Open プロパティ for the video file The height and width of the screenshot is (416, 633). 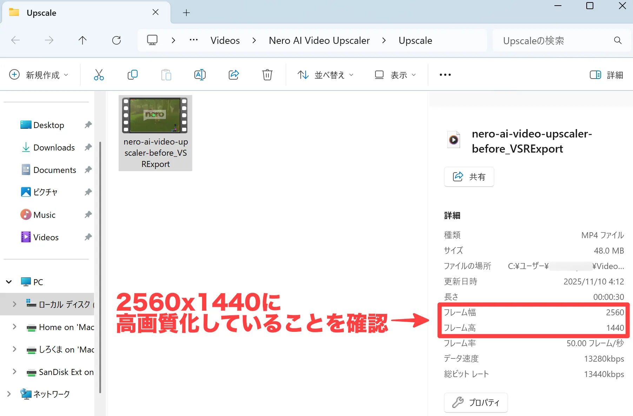475,402
